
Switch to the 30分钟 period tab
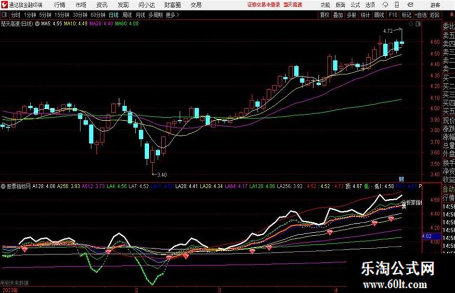80,15
